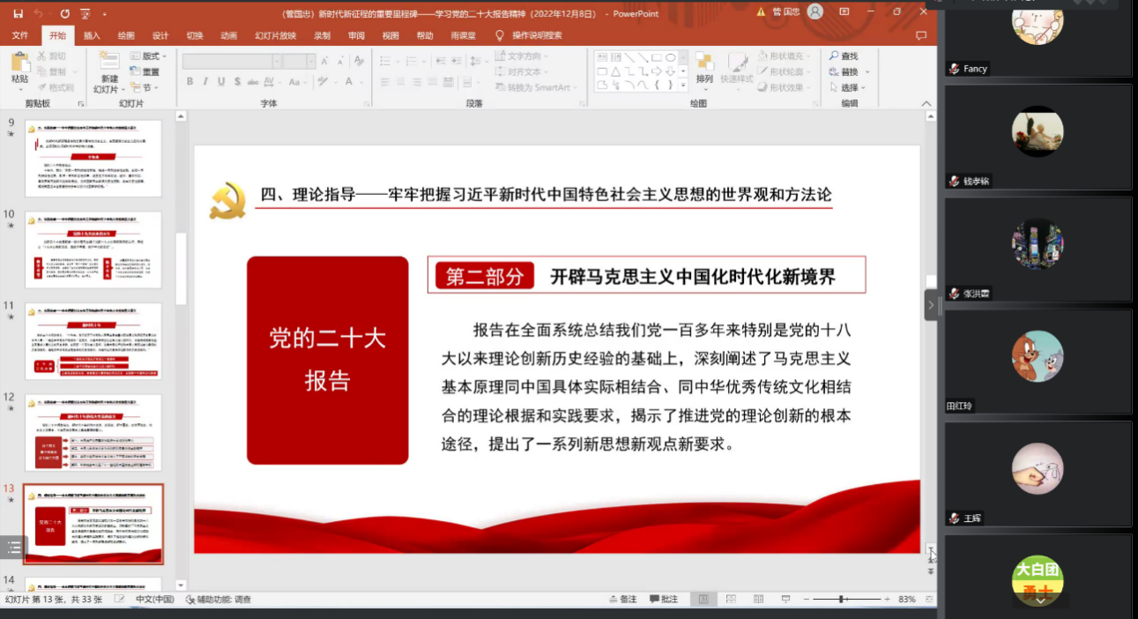Toggle the Notes (备注) pane
Screen dimensions: 1138x619
[621, 600]
